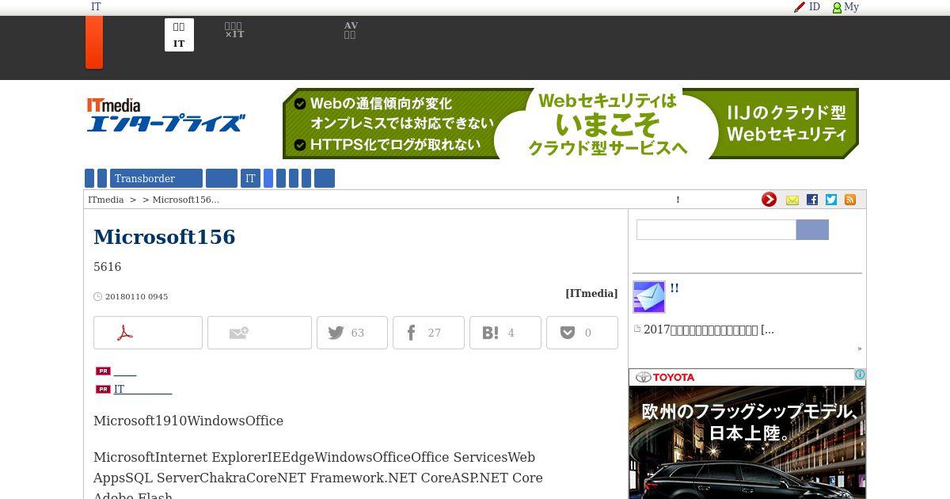Select the ×IT tab in dark header
950x499 pixels.
point(234,31)
